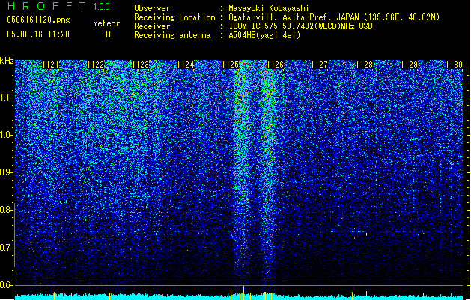Click the 1.1 kHz axis label
This screenshot has height=300, width=471.
pyautogui.click(x=7, y=97)
